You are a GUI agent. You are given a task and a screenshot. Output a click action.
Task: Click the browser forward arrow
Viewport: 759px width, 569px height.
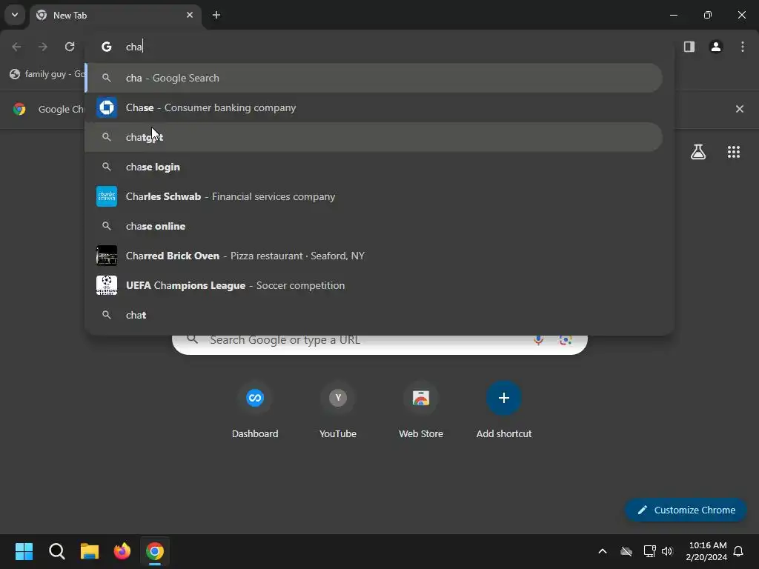42,47
